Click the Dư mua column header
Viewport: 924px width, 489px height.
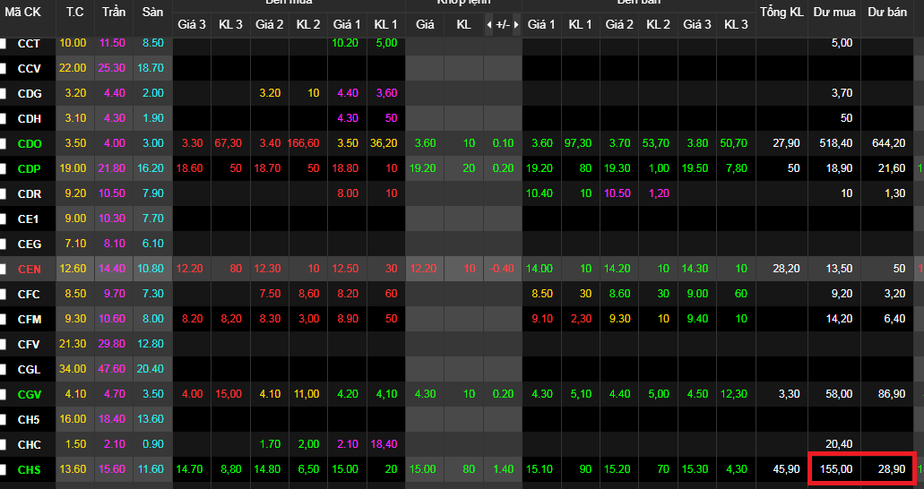click(833, 13)
